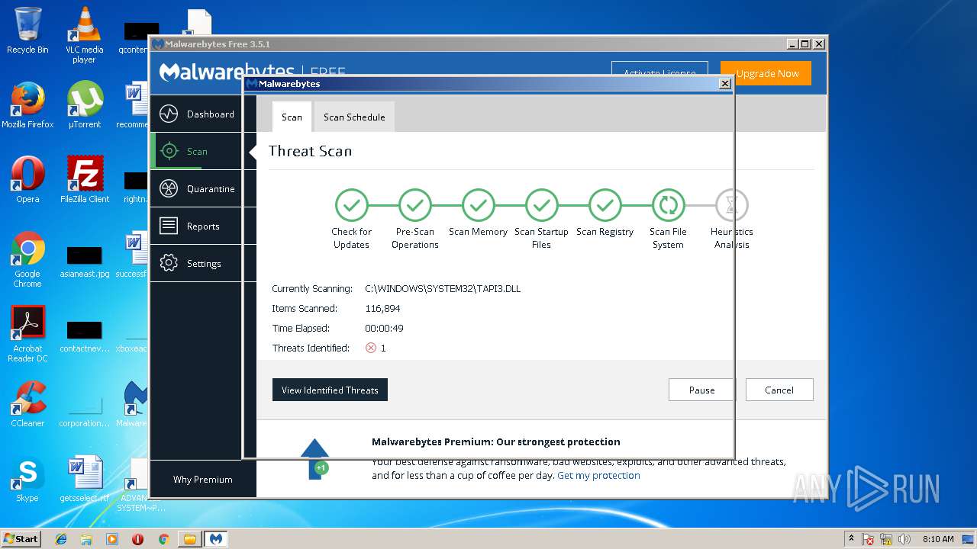977x549 pixels.
Task: Cancel the threat scan
Action: (779, 390)
